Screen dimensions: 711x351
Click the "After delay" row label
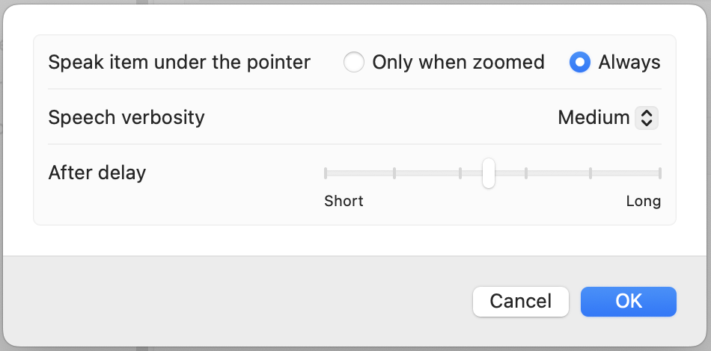click(97, 173)
